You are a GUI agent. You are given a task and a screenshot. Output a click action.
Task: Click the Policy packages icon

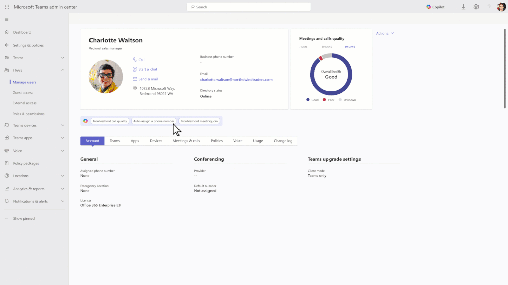[x=7, y=163]
